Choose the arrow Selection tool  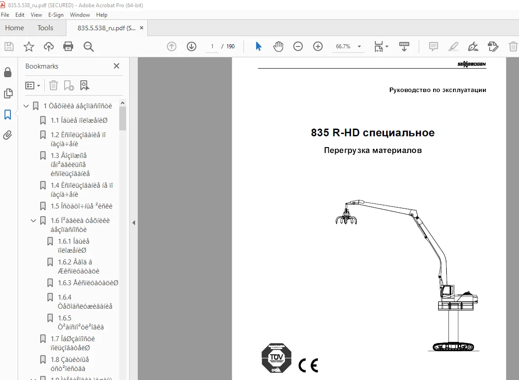(x=258, y=46)
